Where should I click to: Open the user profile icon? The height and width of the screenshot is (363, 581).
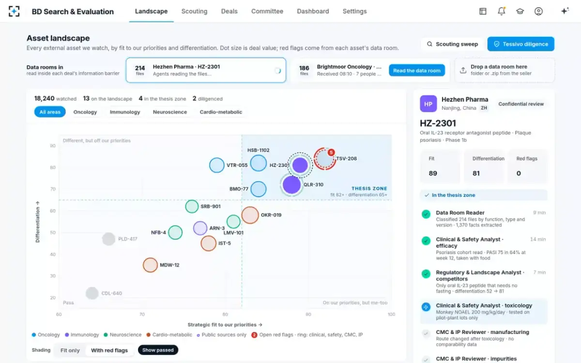[538, 11]
